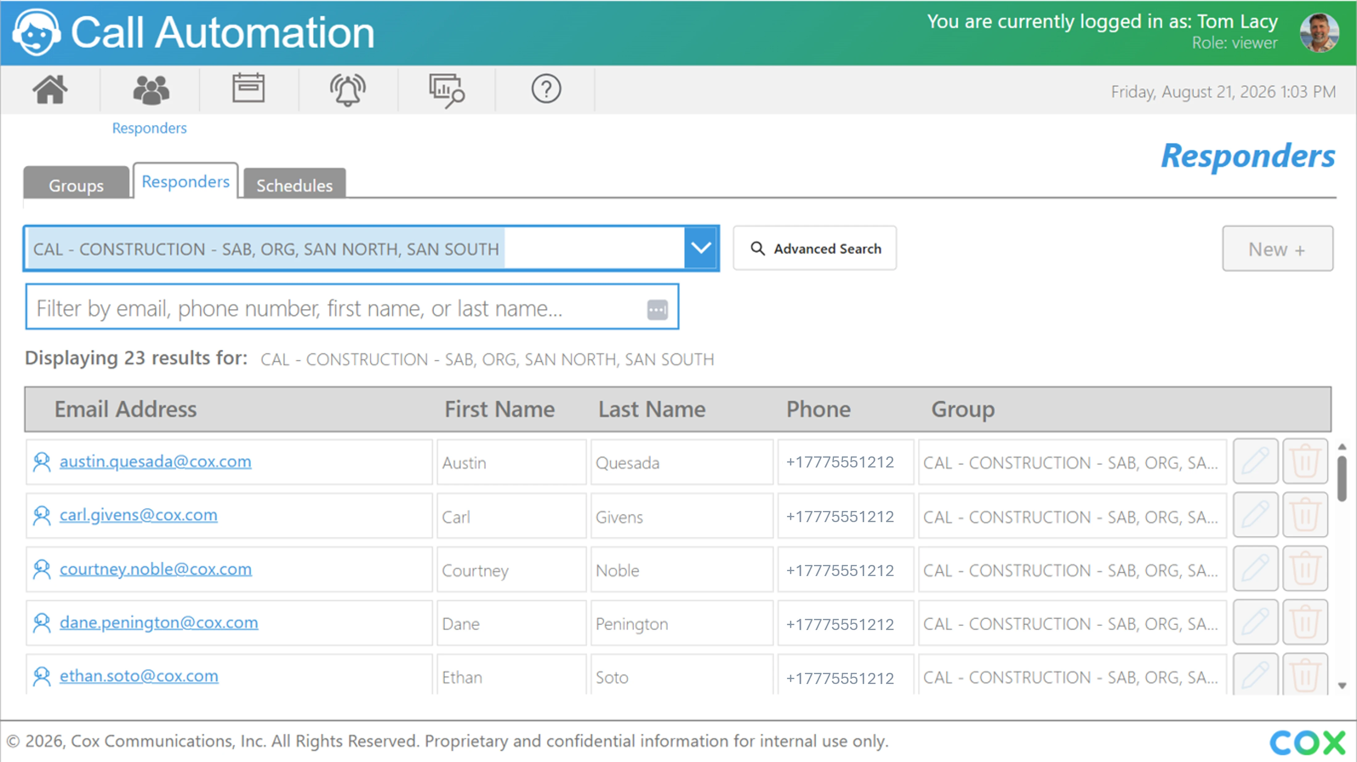Image resolution: width=1357 pixels, height=762 pixels.
Task: Expand the group dropdown chevron
Action: click(x=701, y=248)
